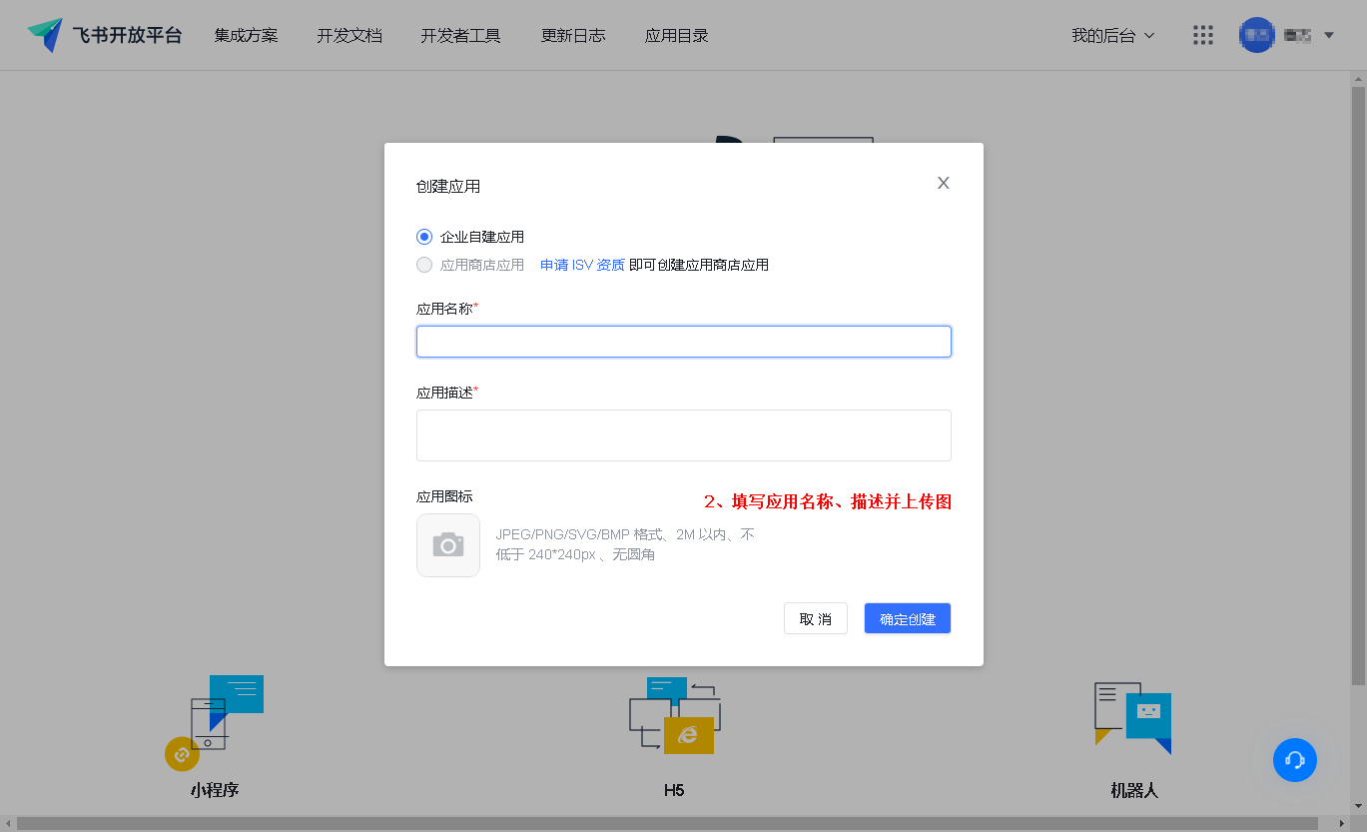Screen dimensions: 1367x832
Task: Click the H5 web app icon
Action: pyautogui.click(x=675, y=715)
